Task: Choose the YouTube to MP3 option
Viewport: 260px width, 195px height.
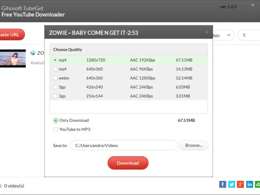Action: pyautogui.click(x=72, y=129)
